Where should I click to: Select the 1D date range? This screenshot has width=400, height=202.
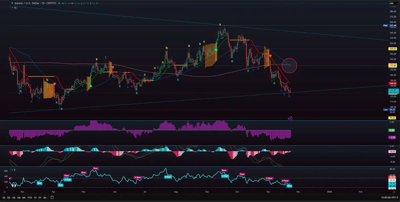4,197
